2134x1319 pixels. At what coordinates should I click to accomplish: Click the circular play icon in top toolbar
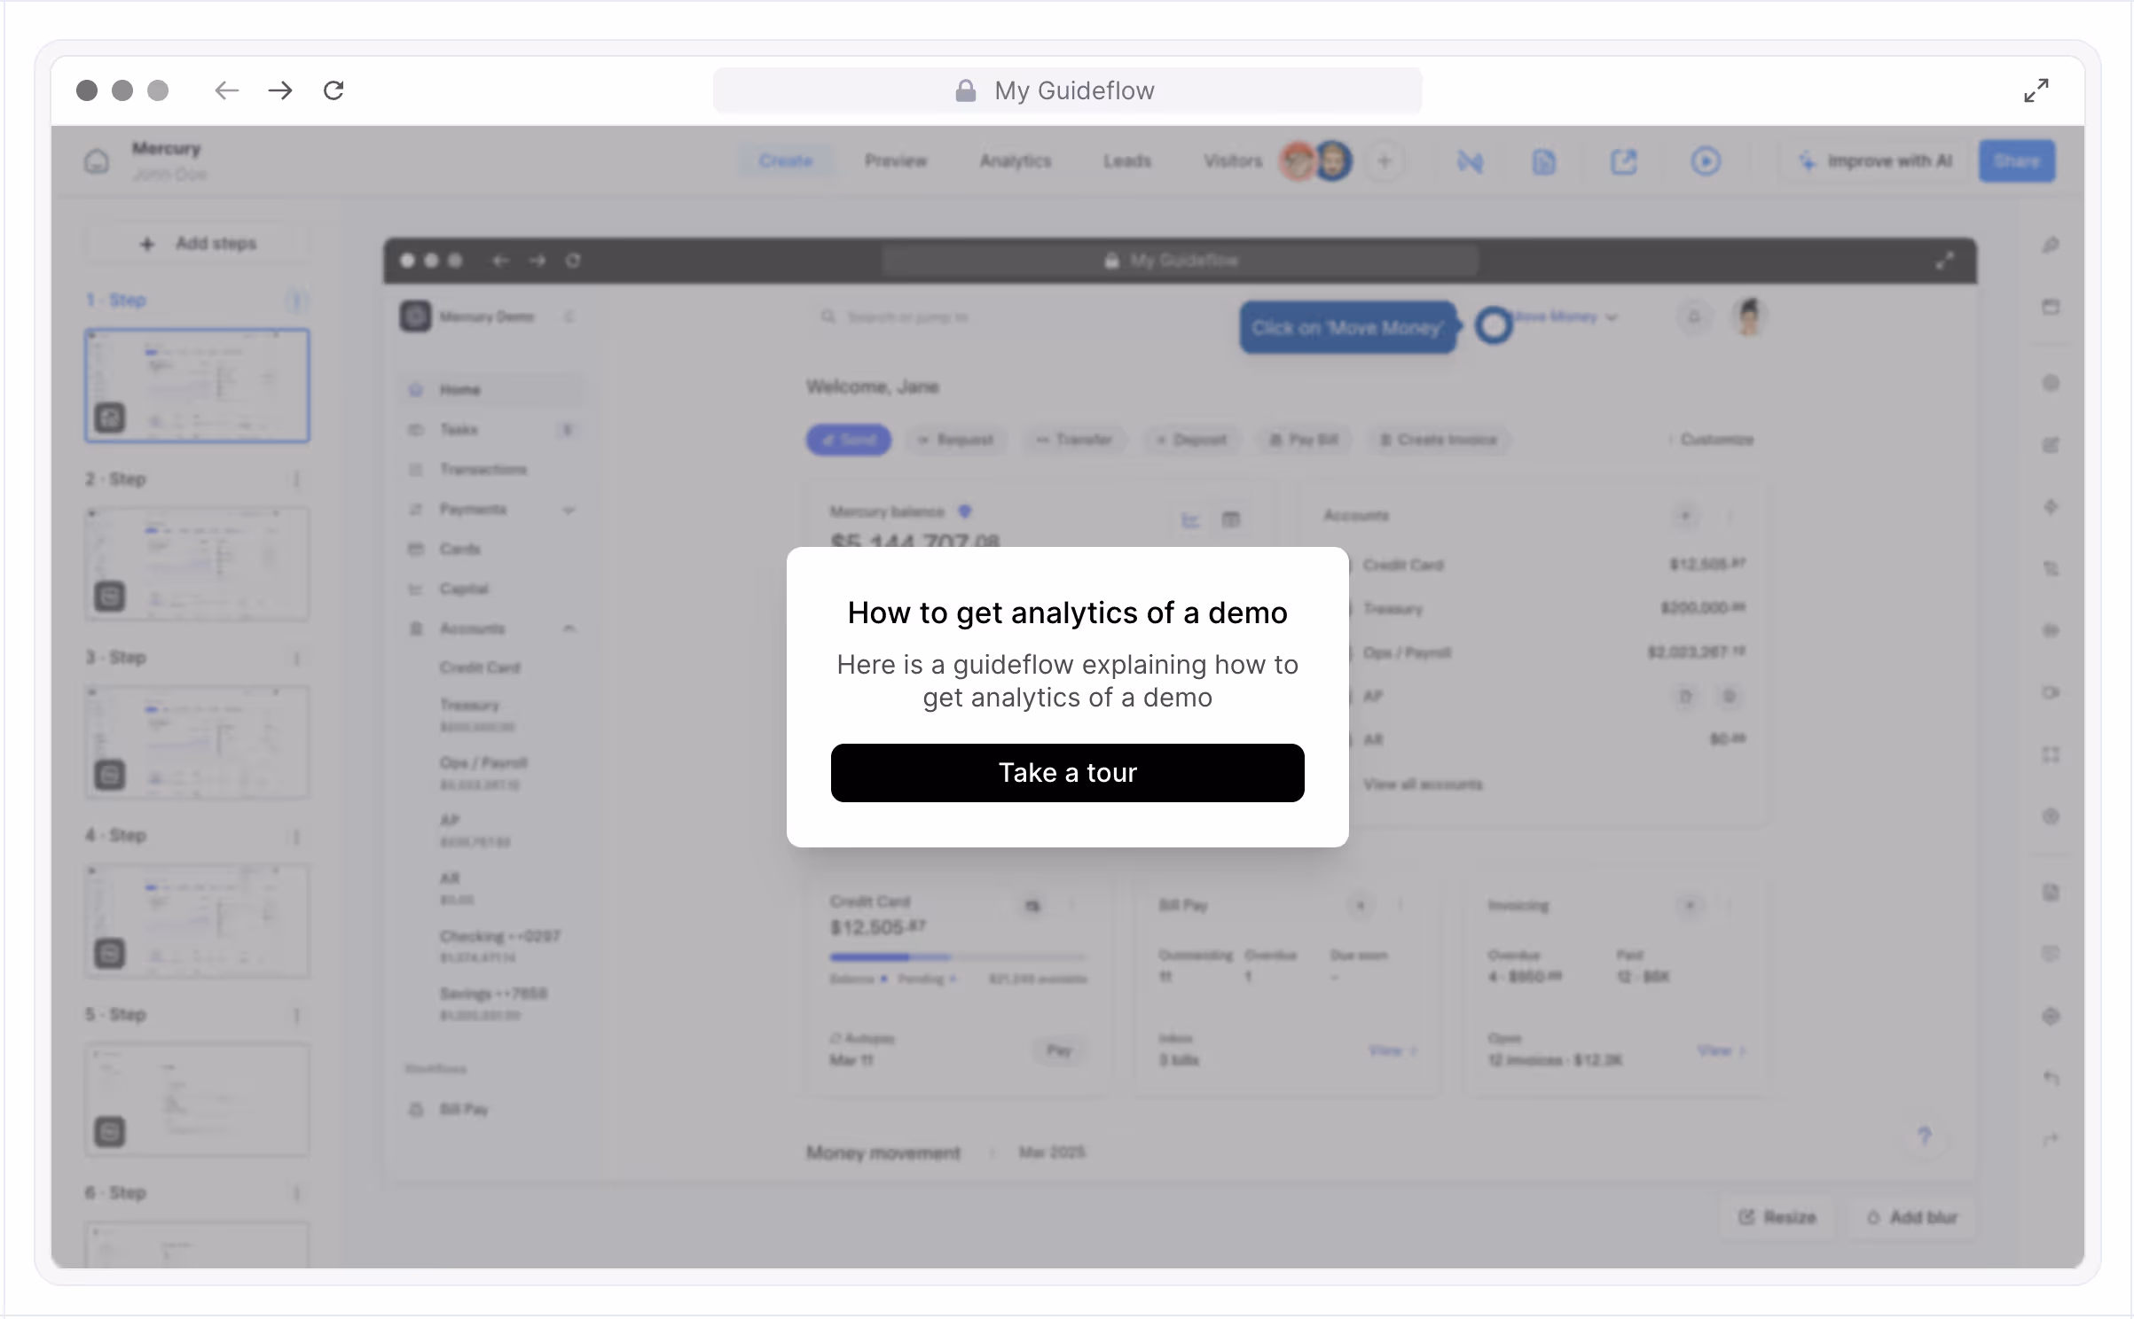coord(1705,161)
